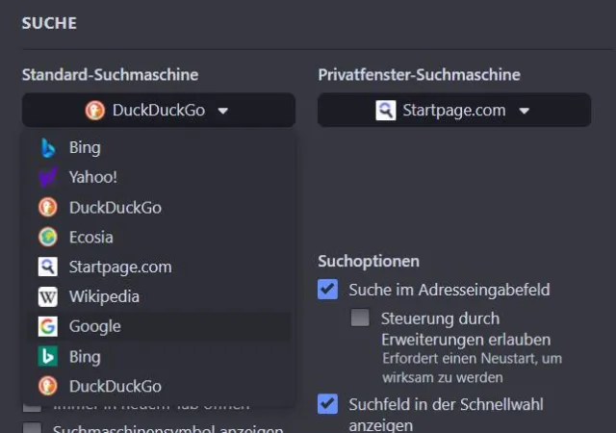This screenshot has width=616, height=433.
Task: Open the Privatfenster-Suchmaschine dropdown arrow
Action: [524, 111]
